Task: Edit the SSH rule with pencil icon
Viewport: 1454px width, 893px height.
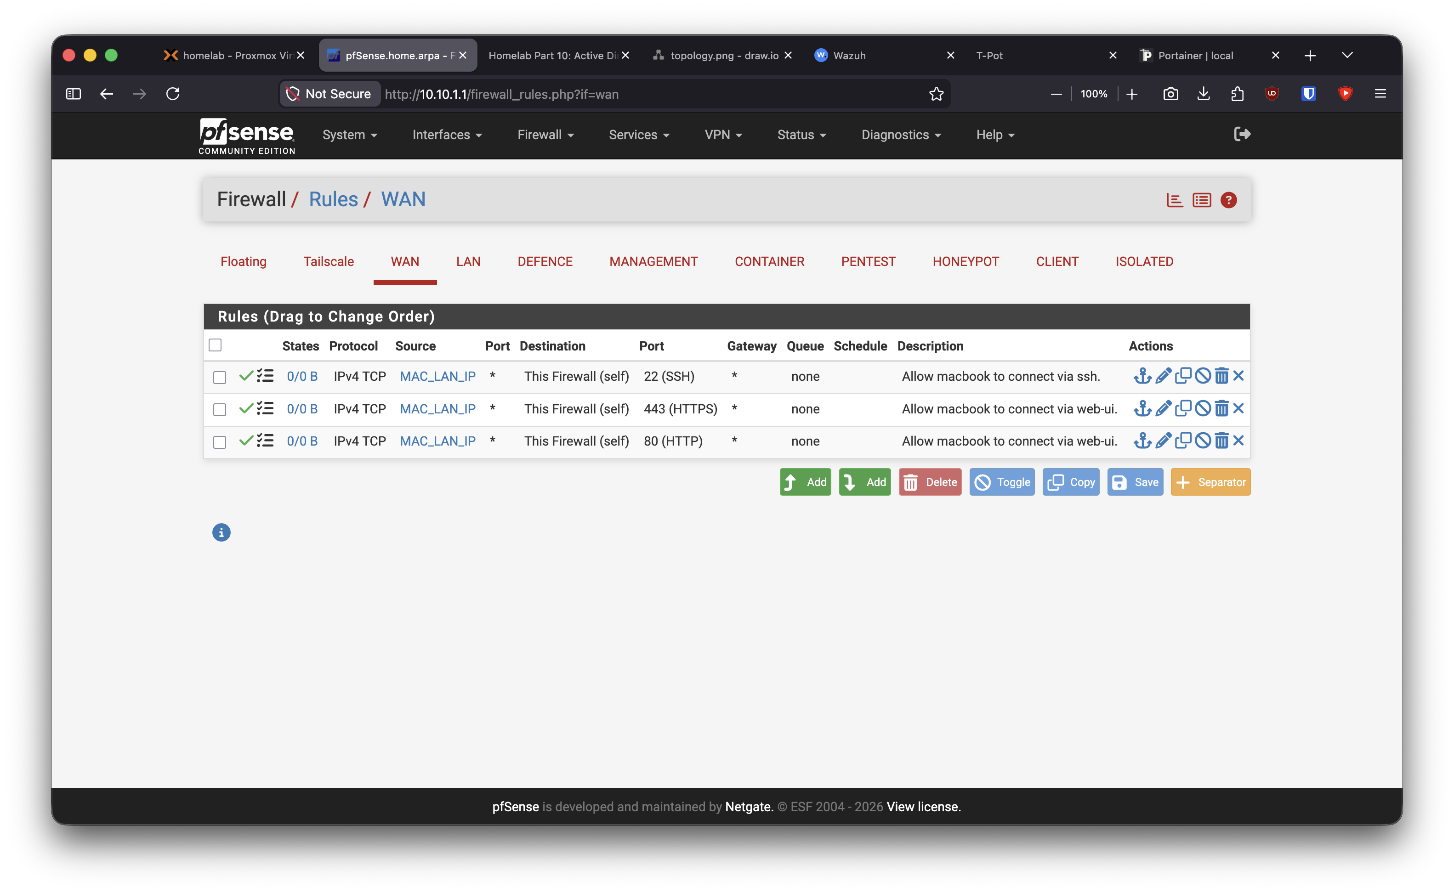Action: (x=1163, y=376)
